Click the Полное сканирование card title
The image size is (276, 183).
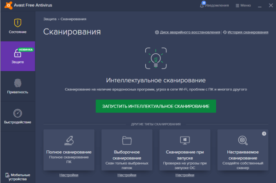69,152
